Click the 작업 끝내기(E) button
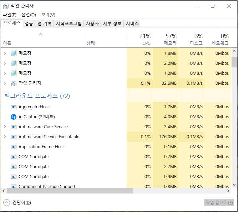The height and width of the screenshot is (212, 239). click(x=219, y=202)
